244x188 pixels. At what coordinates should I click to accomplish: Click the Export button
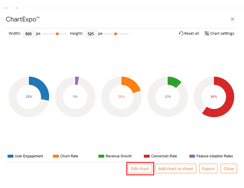[x=208, y=168]
